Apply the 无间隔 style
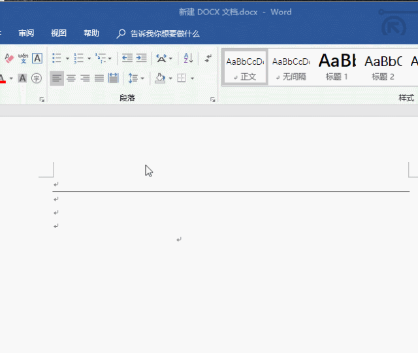Viewport: 418px width, 353px height. tap(291, 67)
